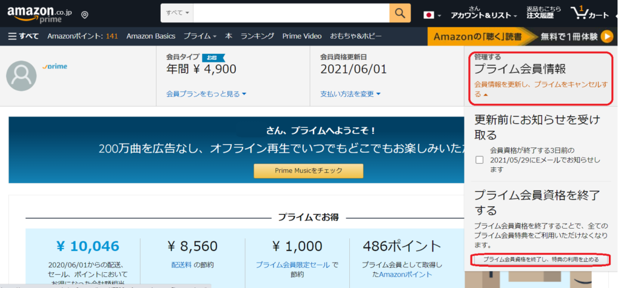Click the profile avatar image

21,76
